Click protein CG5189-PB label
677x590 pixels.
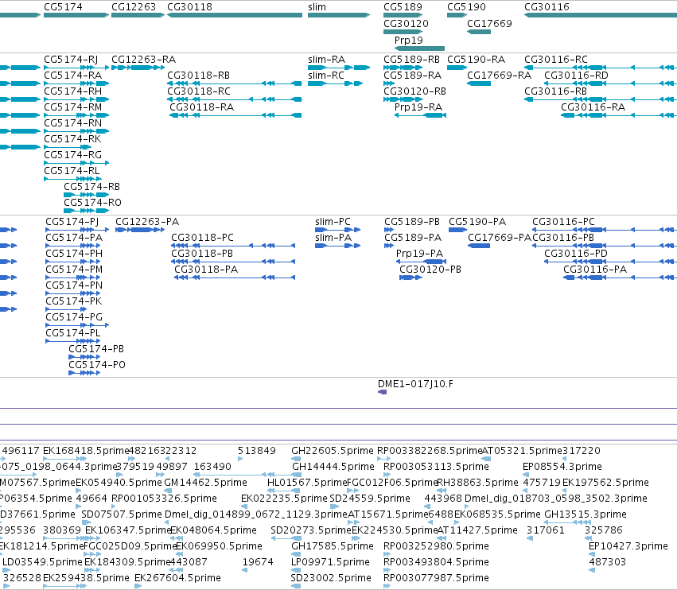pos(412,222)
